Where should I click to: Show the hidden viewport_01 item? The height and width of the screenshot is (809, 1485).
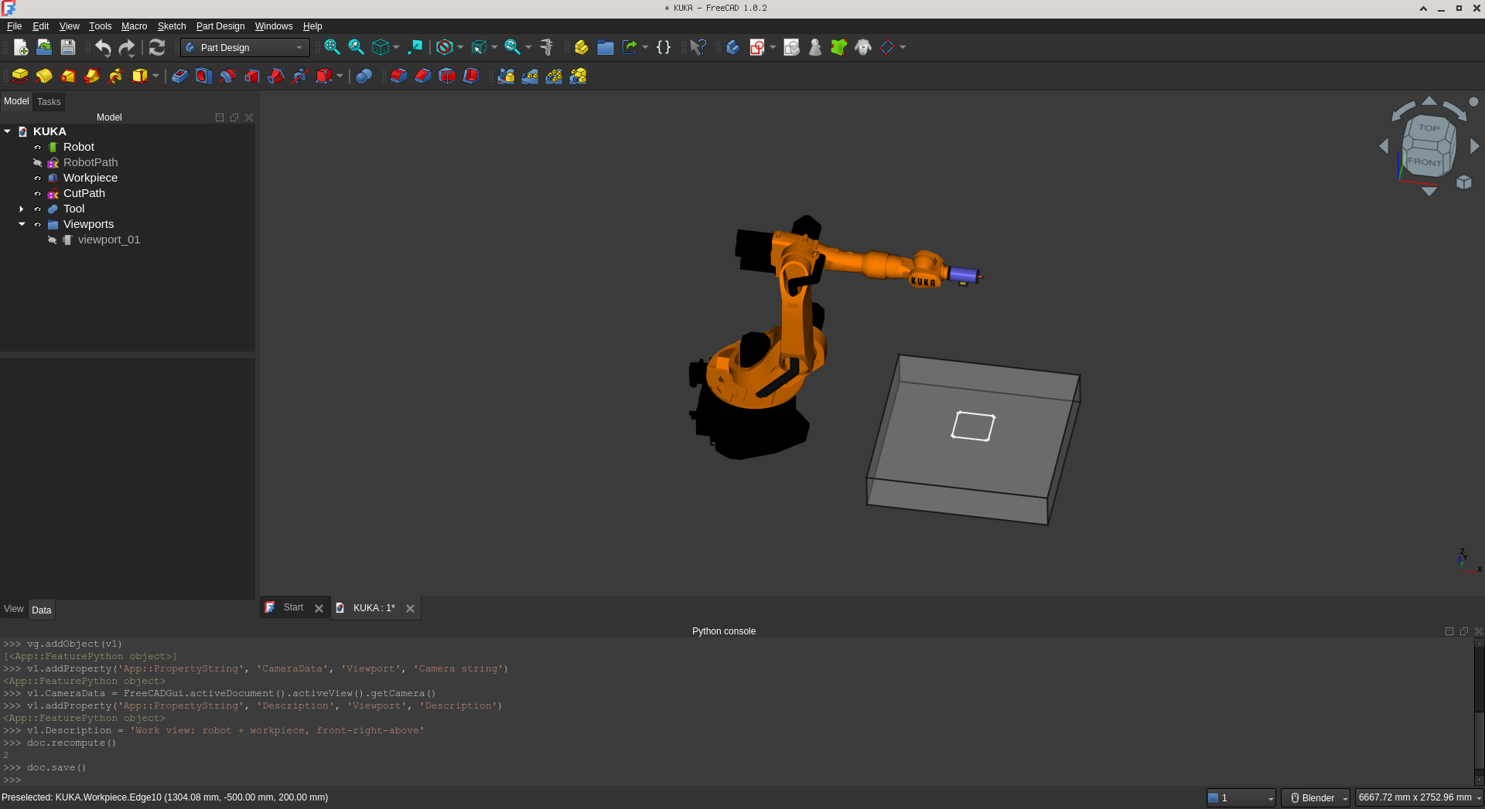click(52, 240)
